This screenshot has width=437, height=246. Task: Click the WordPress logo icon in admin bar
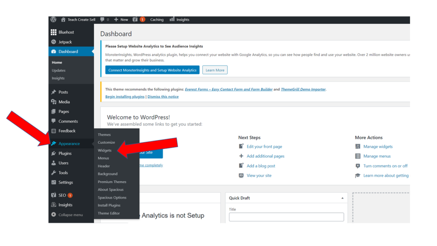pyautogui.click(x=53, y=20)
